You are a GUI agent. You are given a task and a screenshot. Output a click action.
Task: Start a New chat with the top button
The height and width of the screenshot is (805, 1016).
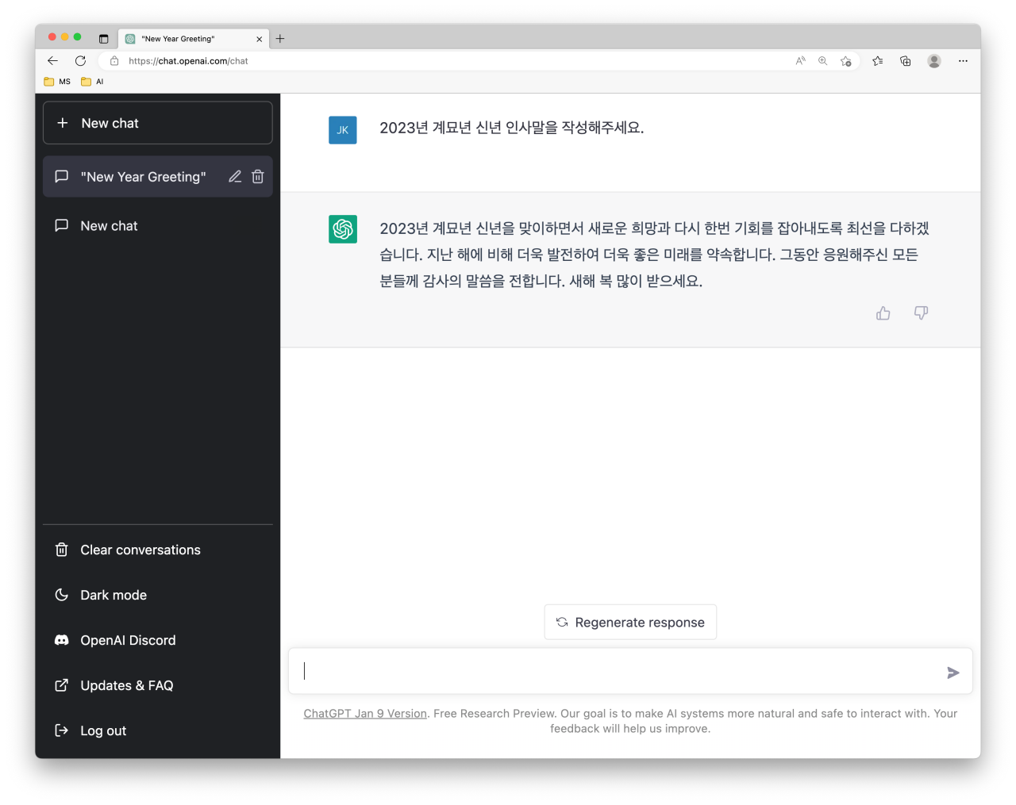(x=158, y=123)
